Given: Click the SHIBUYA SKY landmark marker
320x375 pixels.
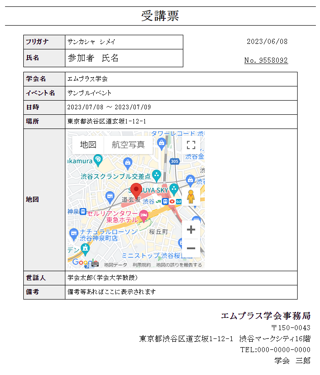Looking at the screenshot, I should (x=174, y=189).
